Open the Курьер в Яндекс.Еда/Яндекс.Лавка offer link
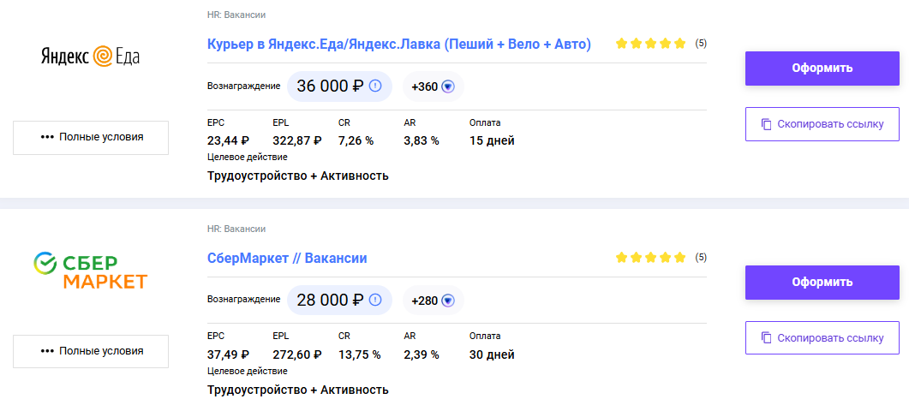 399,44
